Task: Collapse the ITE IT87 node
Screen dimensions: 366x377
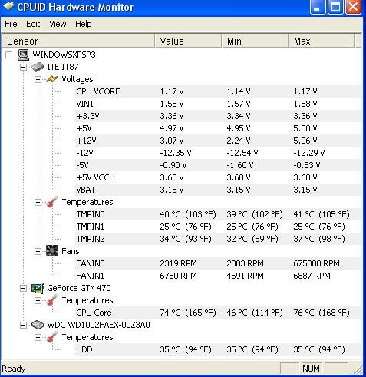Action: [23, 67]
